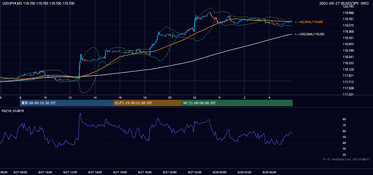
Task: Click the 9/27 12:00 bottom time label
Action: pos(70,172)
